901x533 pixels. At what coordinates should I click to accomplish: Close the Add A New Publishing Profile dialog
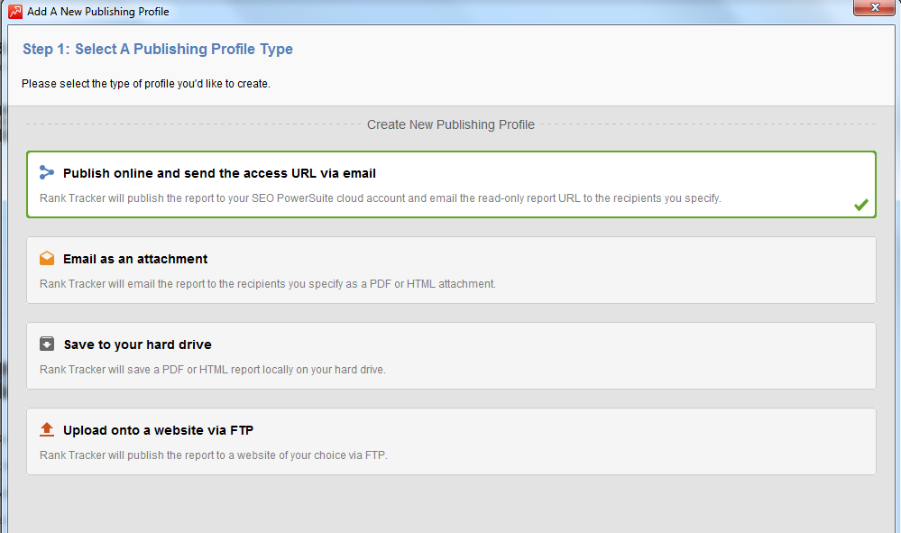click(x=874, y=7)
